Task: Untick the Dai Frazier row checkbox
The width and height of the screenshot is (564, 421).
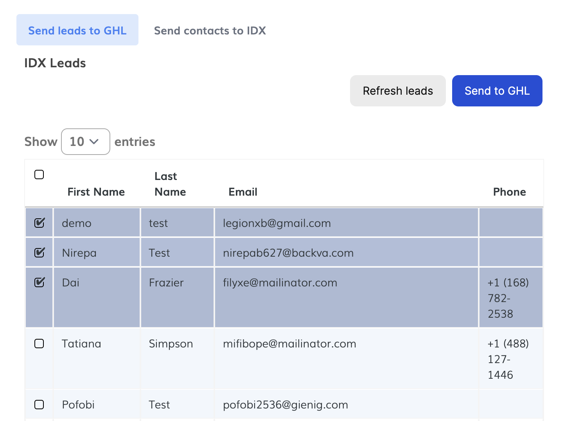Action: (40, 282)
